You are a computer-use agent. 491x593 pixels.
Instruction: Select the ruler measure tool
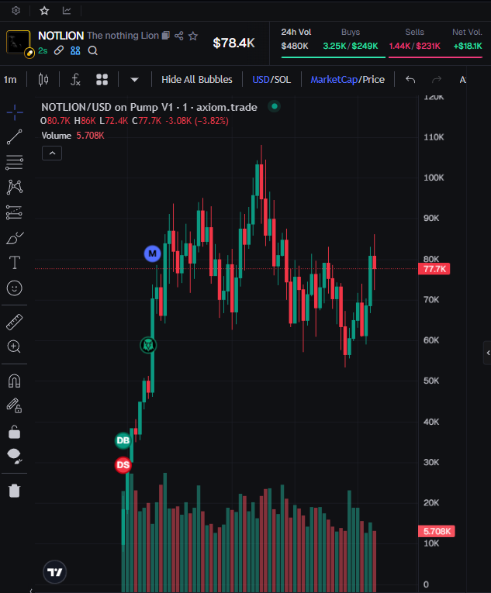[15, 322]
